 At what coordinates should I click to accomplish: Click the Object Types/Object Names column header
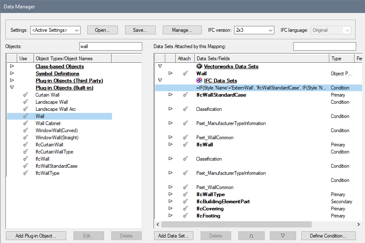pyautogui.click(x=64, y=59)
